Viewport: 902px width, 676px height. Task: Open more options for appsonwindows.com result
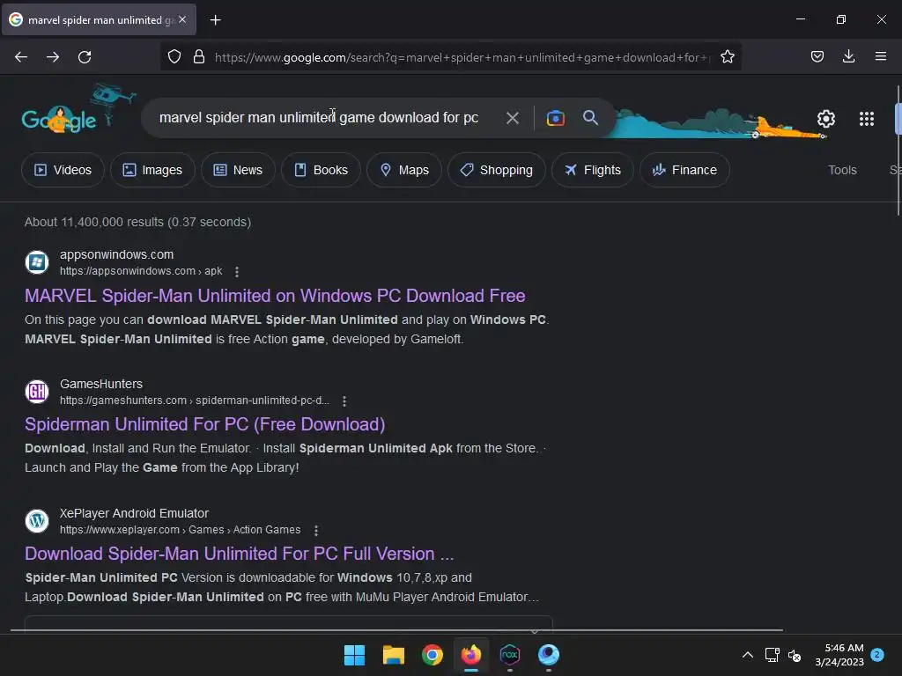tap(236, 271)
